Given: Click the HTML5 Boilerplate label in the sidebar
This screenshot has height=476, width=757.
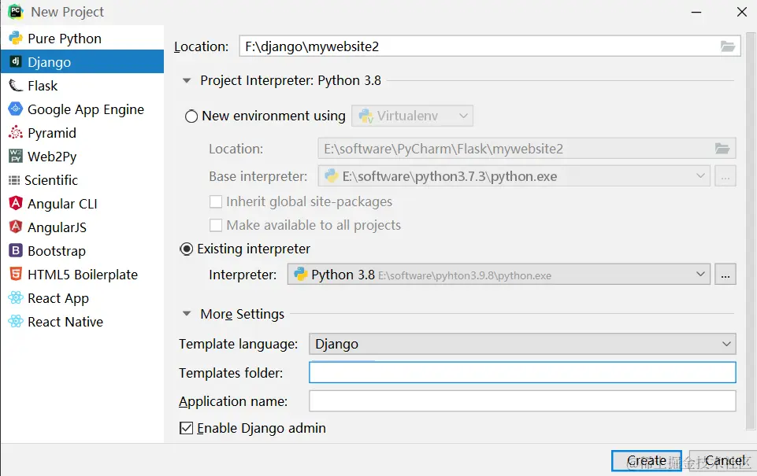Looking at the screenshot, I should tap(83, 275).
